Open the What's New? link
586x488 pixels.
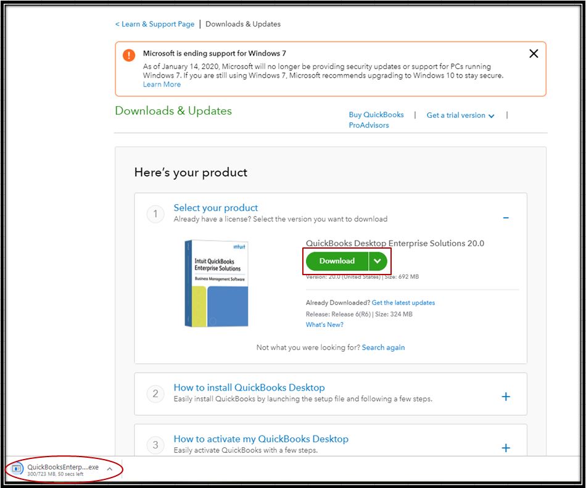(324, 325)
